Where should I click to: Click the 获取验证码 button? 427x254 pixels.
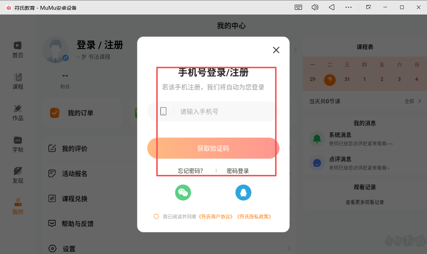[x=213, y=148]
